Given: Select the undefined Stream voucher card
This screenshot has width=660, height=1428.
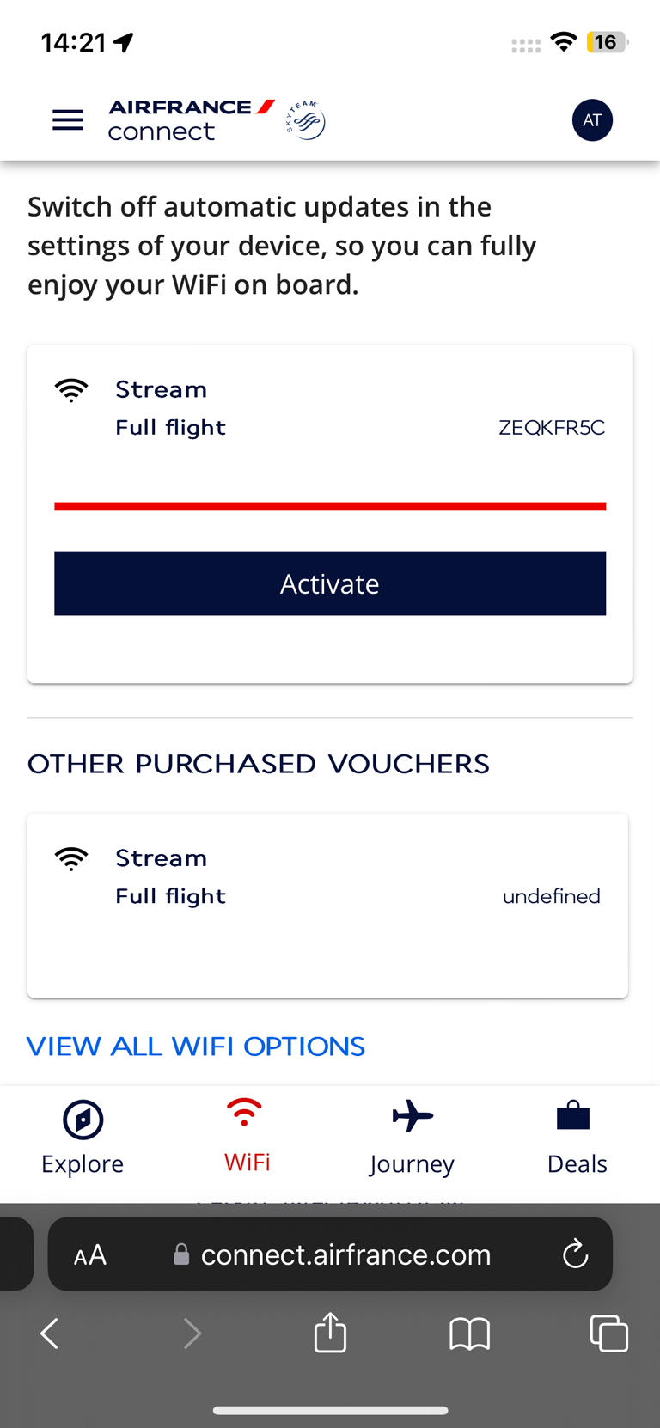Looking at the screenshot, I should (x=327, y=905).
